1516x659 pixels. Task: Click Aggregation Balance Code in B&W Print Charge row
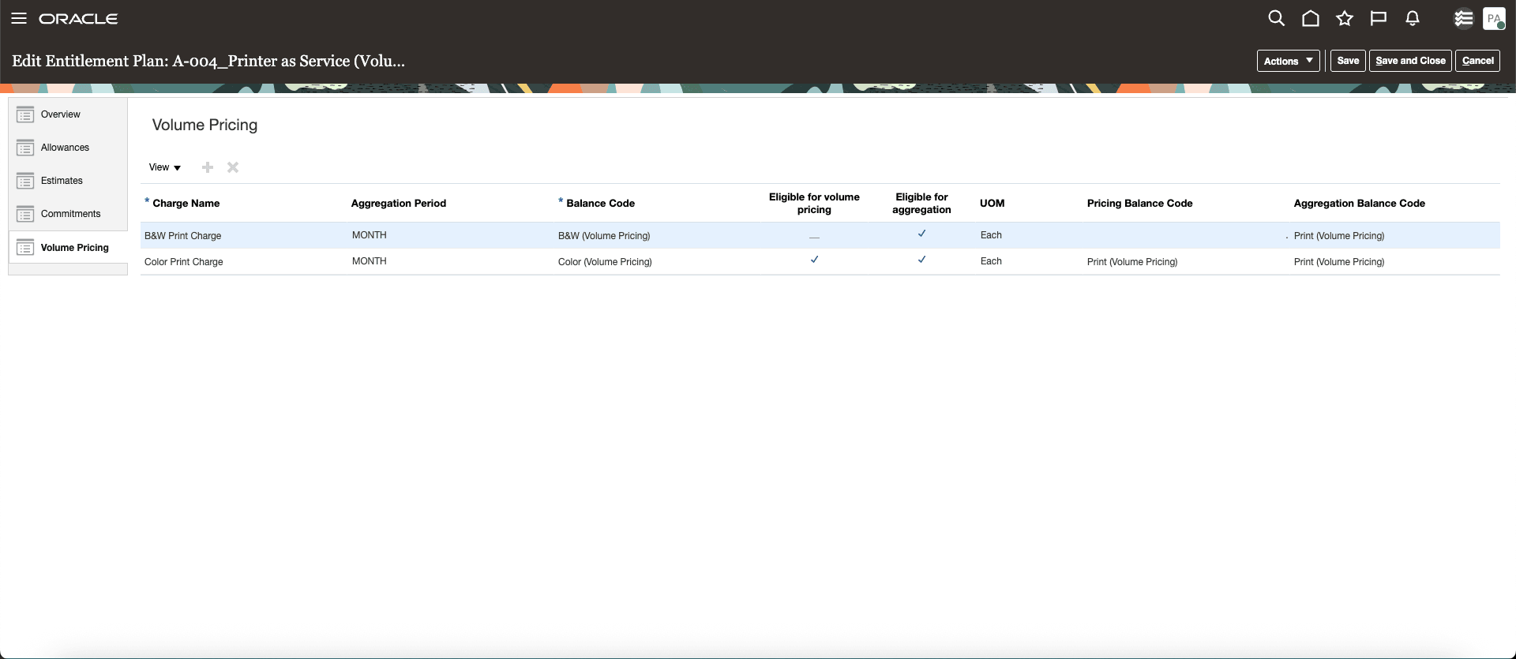point(1338,236)
